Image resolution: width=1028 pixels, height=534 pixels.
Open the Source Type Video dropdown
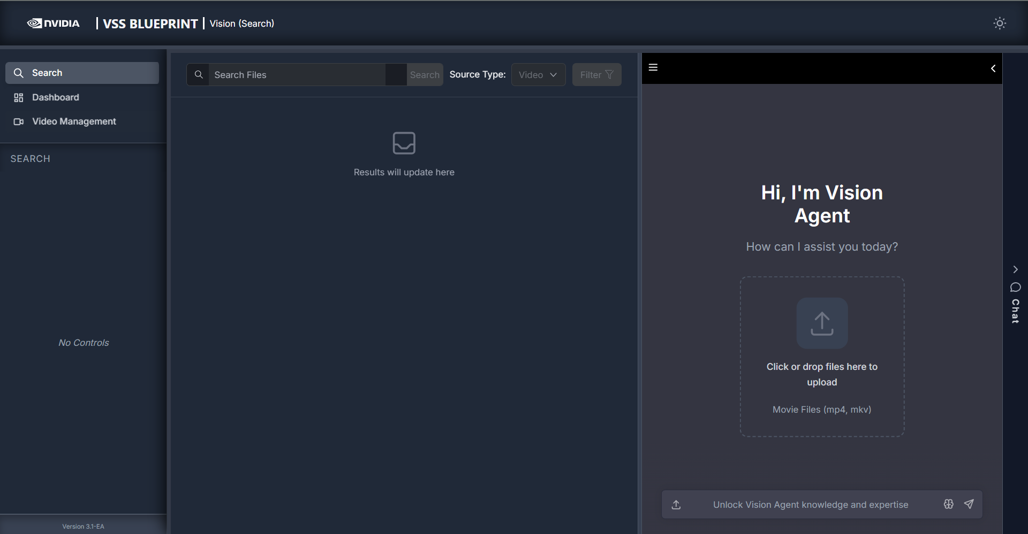(538, 75)
